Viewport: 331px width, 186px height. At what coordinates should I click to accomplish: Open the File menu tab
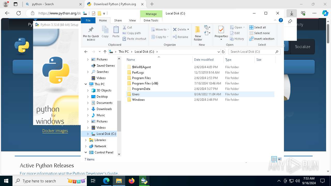pos(88,20)
